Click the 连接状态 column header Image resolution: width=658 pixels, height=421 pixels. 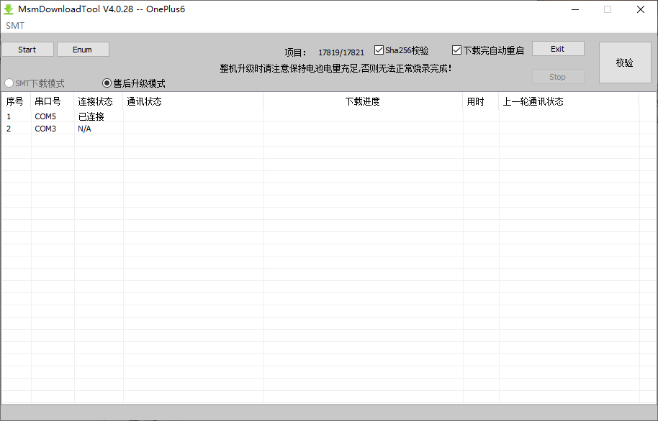98,101
